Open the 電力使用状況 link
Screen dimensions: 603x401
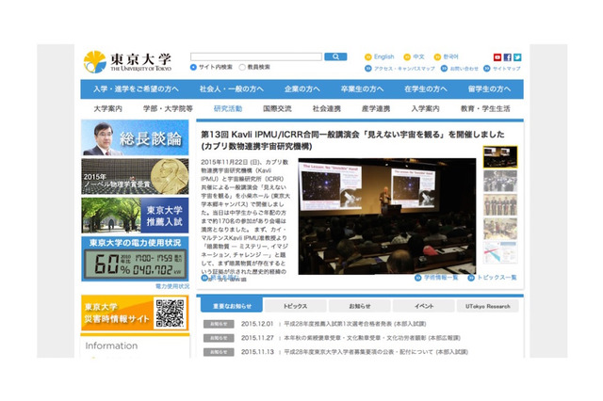tap(172, 286)
